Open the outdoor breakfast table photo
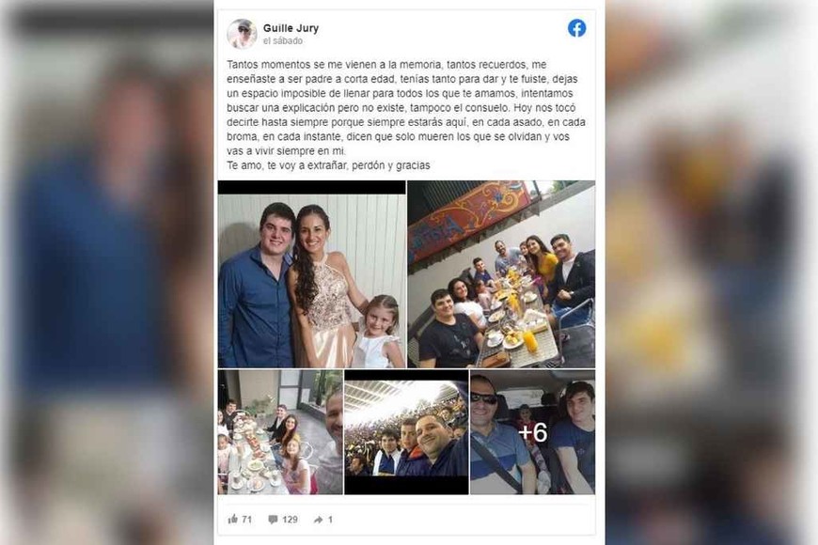Screen dimensions: 818x545 point(501,274)
